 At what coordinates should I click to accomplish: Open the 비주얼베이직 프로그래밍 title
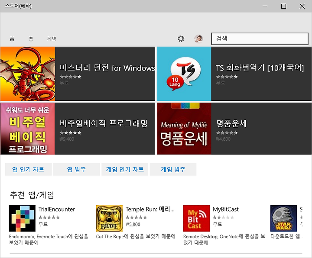[104, 123]
